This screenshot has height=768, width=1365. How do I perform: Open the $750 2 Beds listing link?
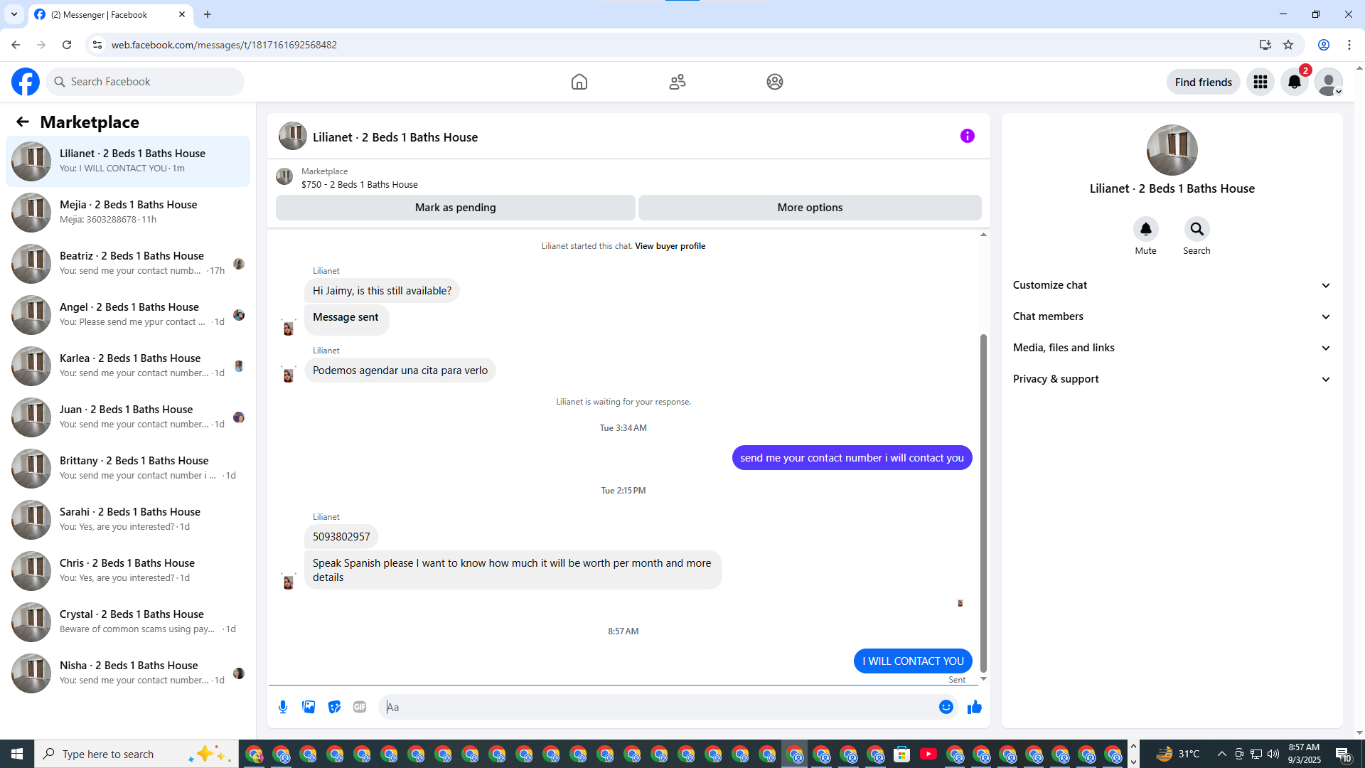359,184
